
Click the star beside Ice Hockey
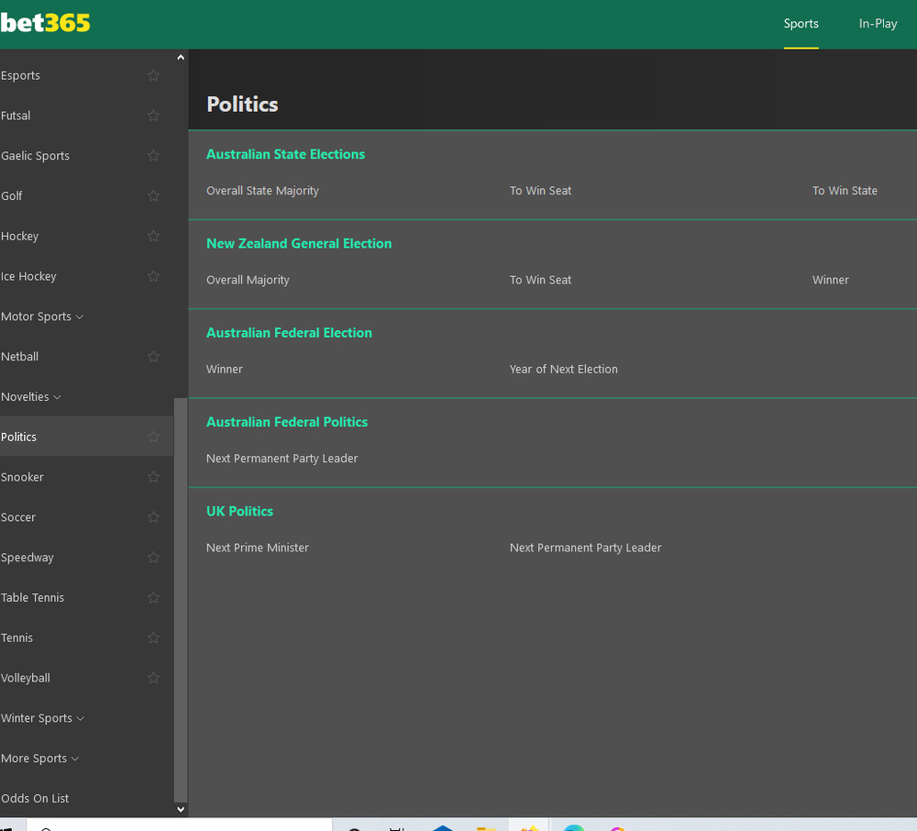tap(153, 276)
